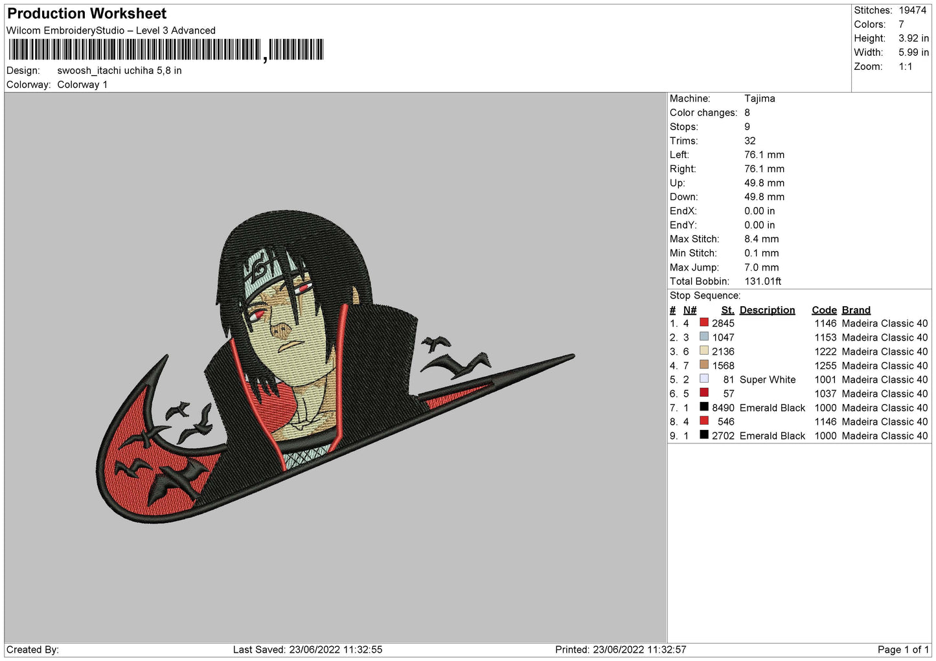Click the dark red swatch with 57 stitches
Viewport: 936px width, 661px height.
coord(703,393)
